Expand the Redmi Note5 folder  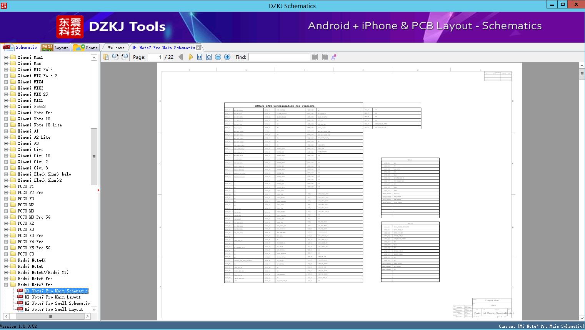[x=6, y=266]
